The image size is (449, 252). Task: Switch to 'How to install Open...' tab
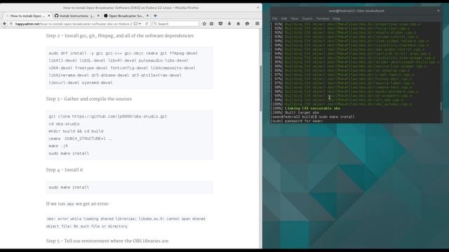pyautogui.click(x=27, y=15)
